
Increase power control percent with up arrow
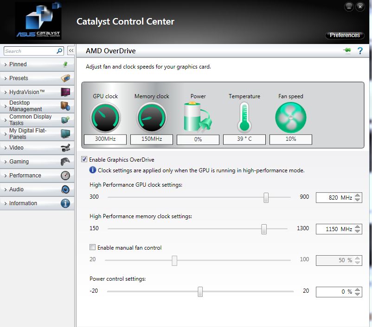[x=357, y=289]
